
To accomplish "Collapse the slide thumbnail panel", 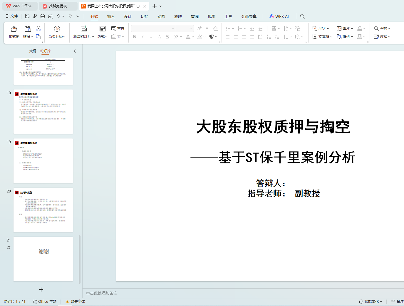I will pyautogui.click(x=75, y=51).
